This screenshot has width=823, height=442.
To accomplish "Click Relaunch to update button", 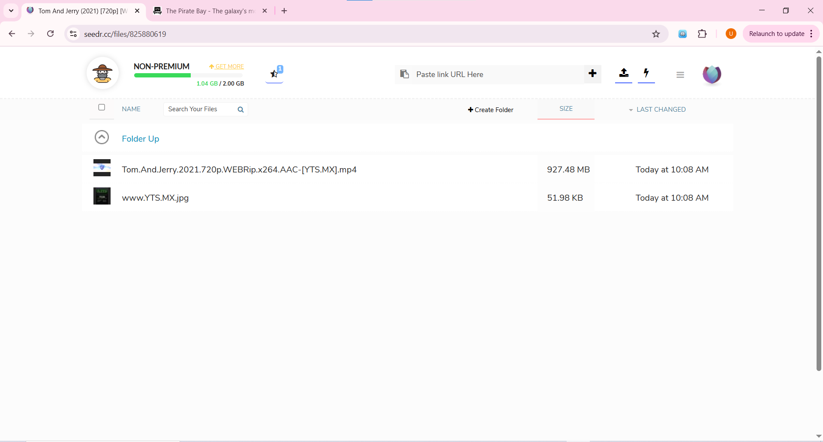I will click(x=777, y=34).
